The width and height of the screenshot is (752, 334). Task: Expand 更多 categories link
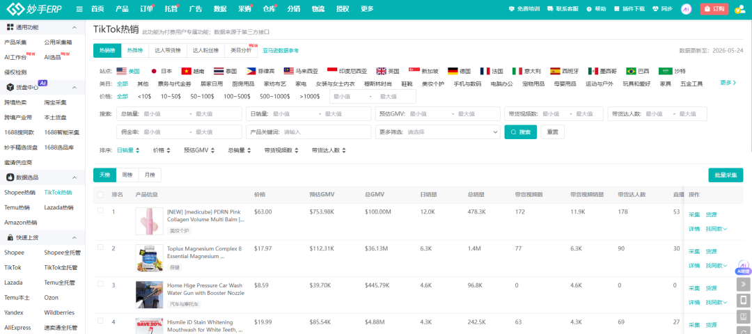[x=728, y=83]
